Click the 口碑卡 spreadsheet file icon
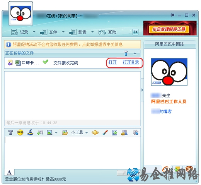 pos(18,63)
